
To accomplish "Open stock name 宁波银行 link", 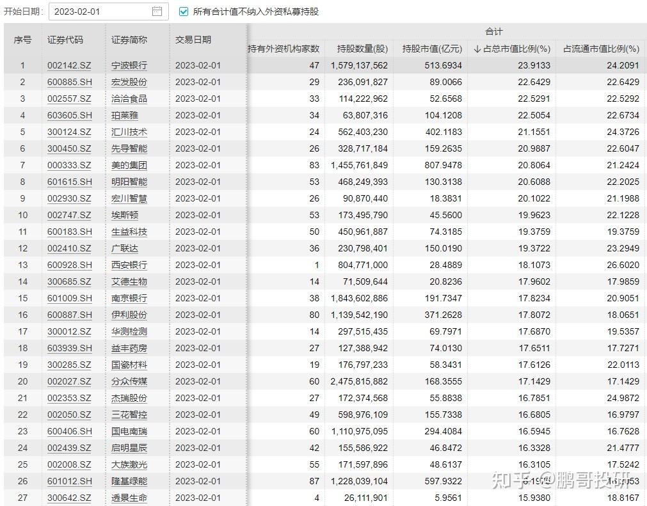I will point(129,66).
